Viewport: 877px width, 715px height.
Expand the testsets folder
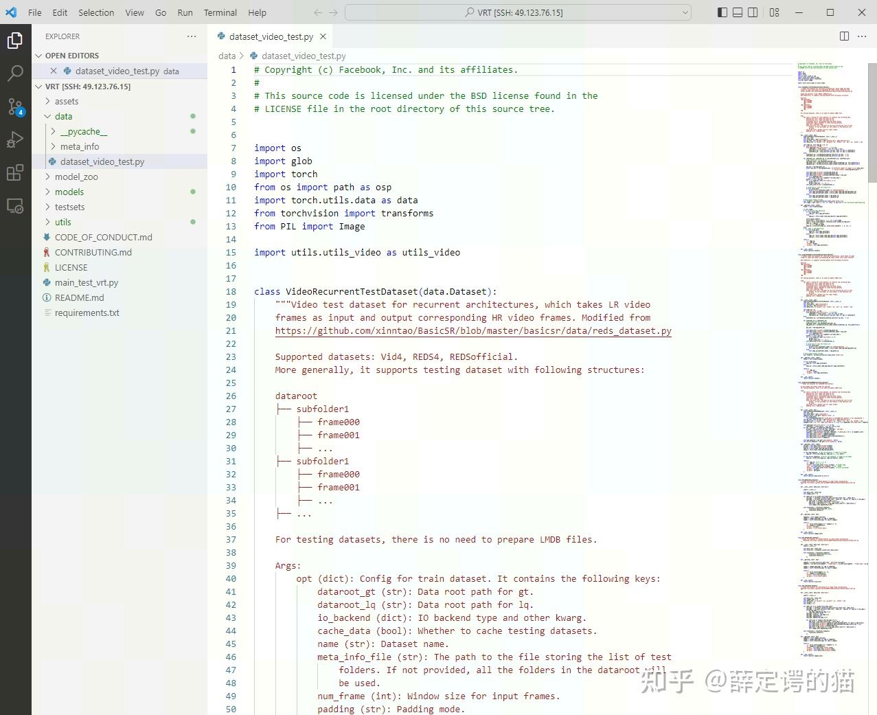point(70,207)
